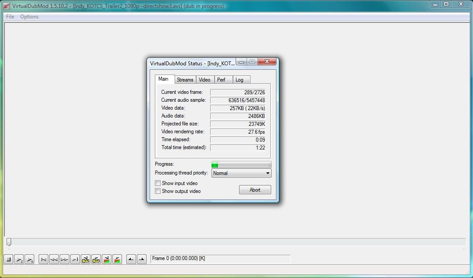This screenshot has height=278, width=473.
Task: Click the Projected file size value 23749K
Action: pos(238,124)
